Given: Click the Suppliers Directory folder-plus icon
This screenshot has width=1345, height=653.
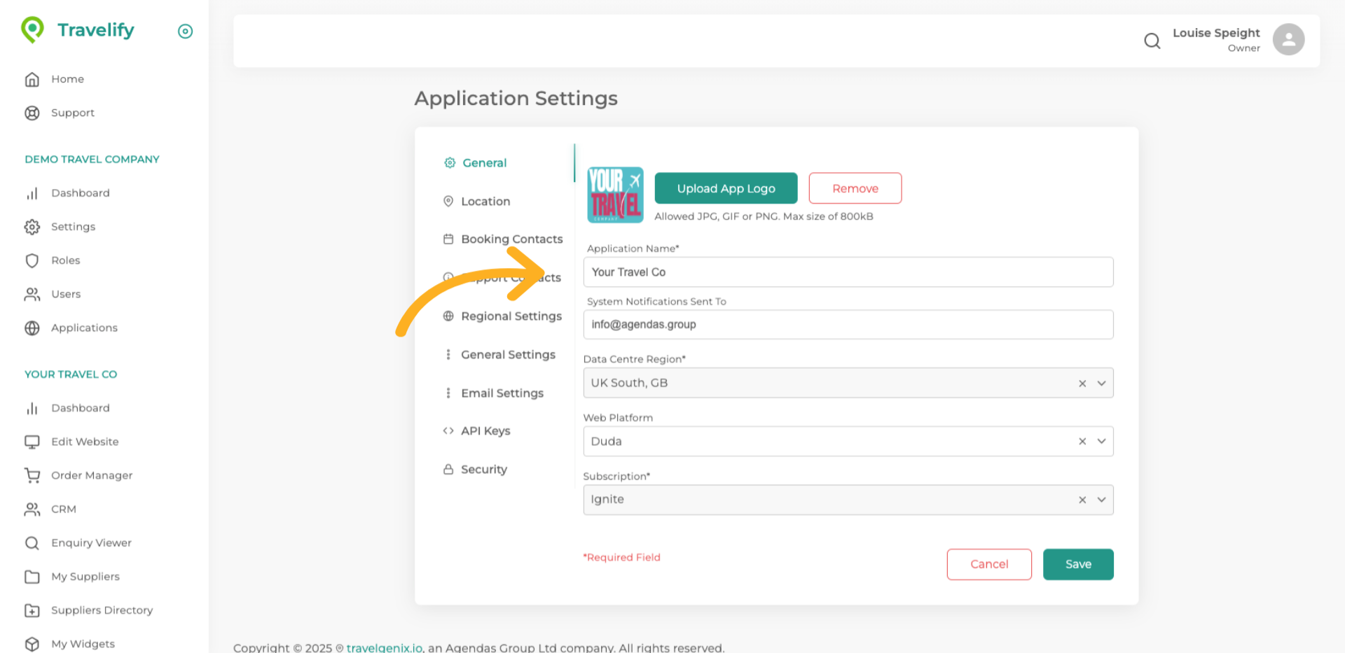Looking at the screenshot, I should pos(32,610).
